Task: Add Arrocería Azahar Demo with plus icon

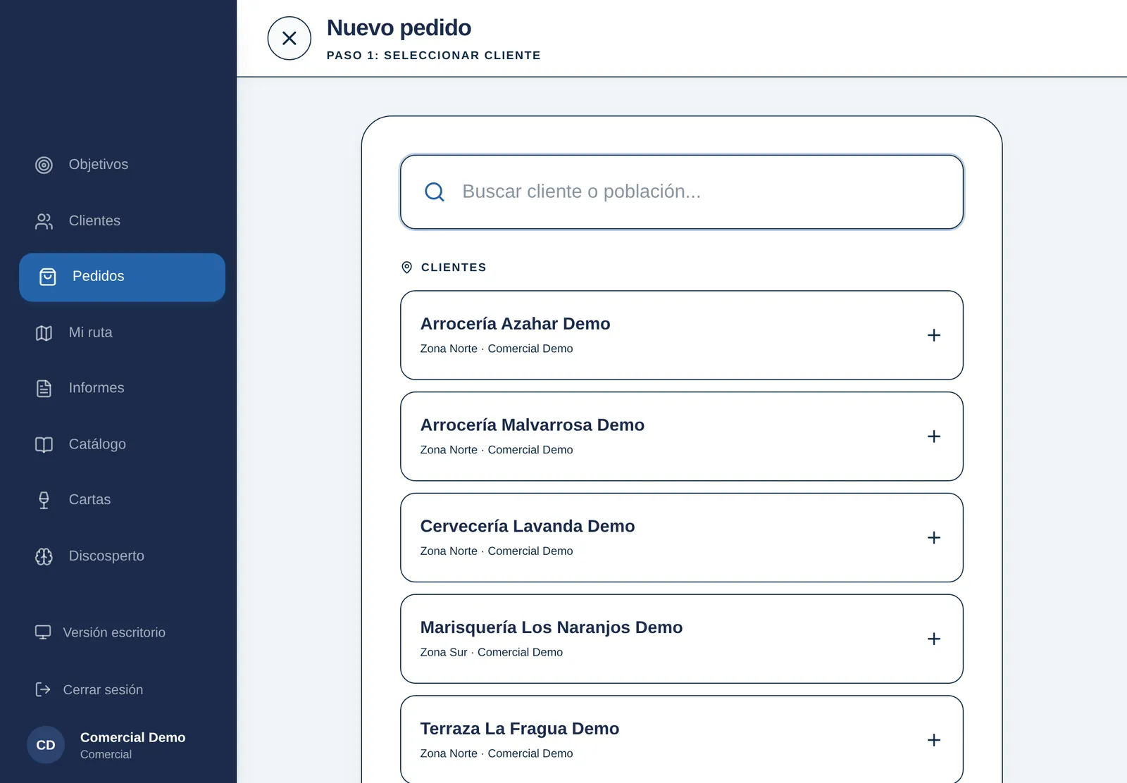Action: point(934,335)
